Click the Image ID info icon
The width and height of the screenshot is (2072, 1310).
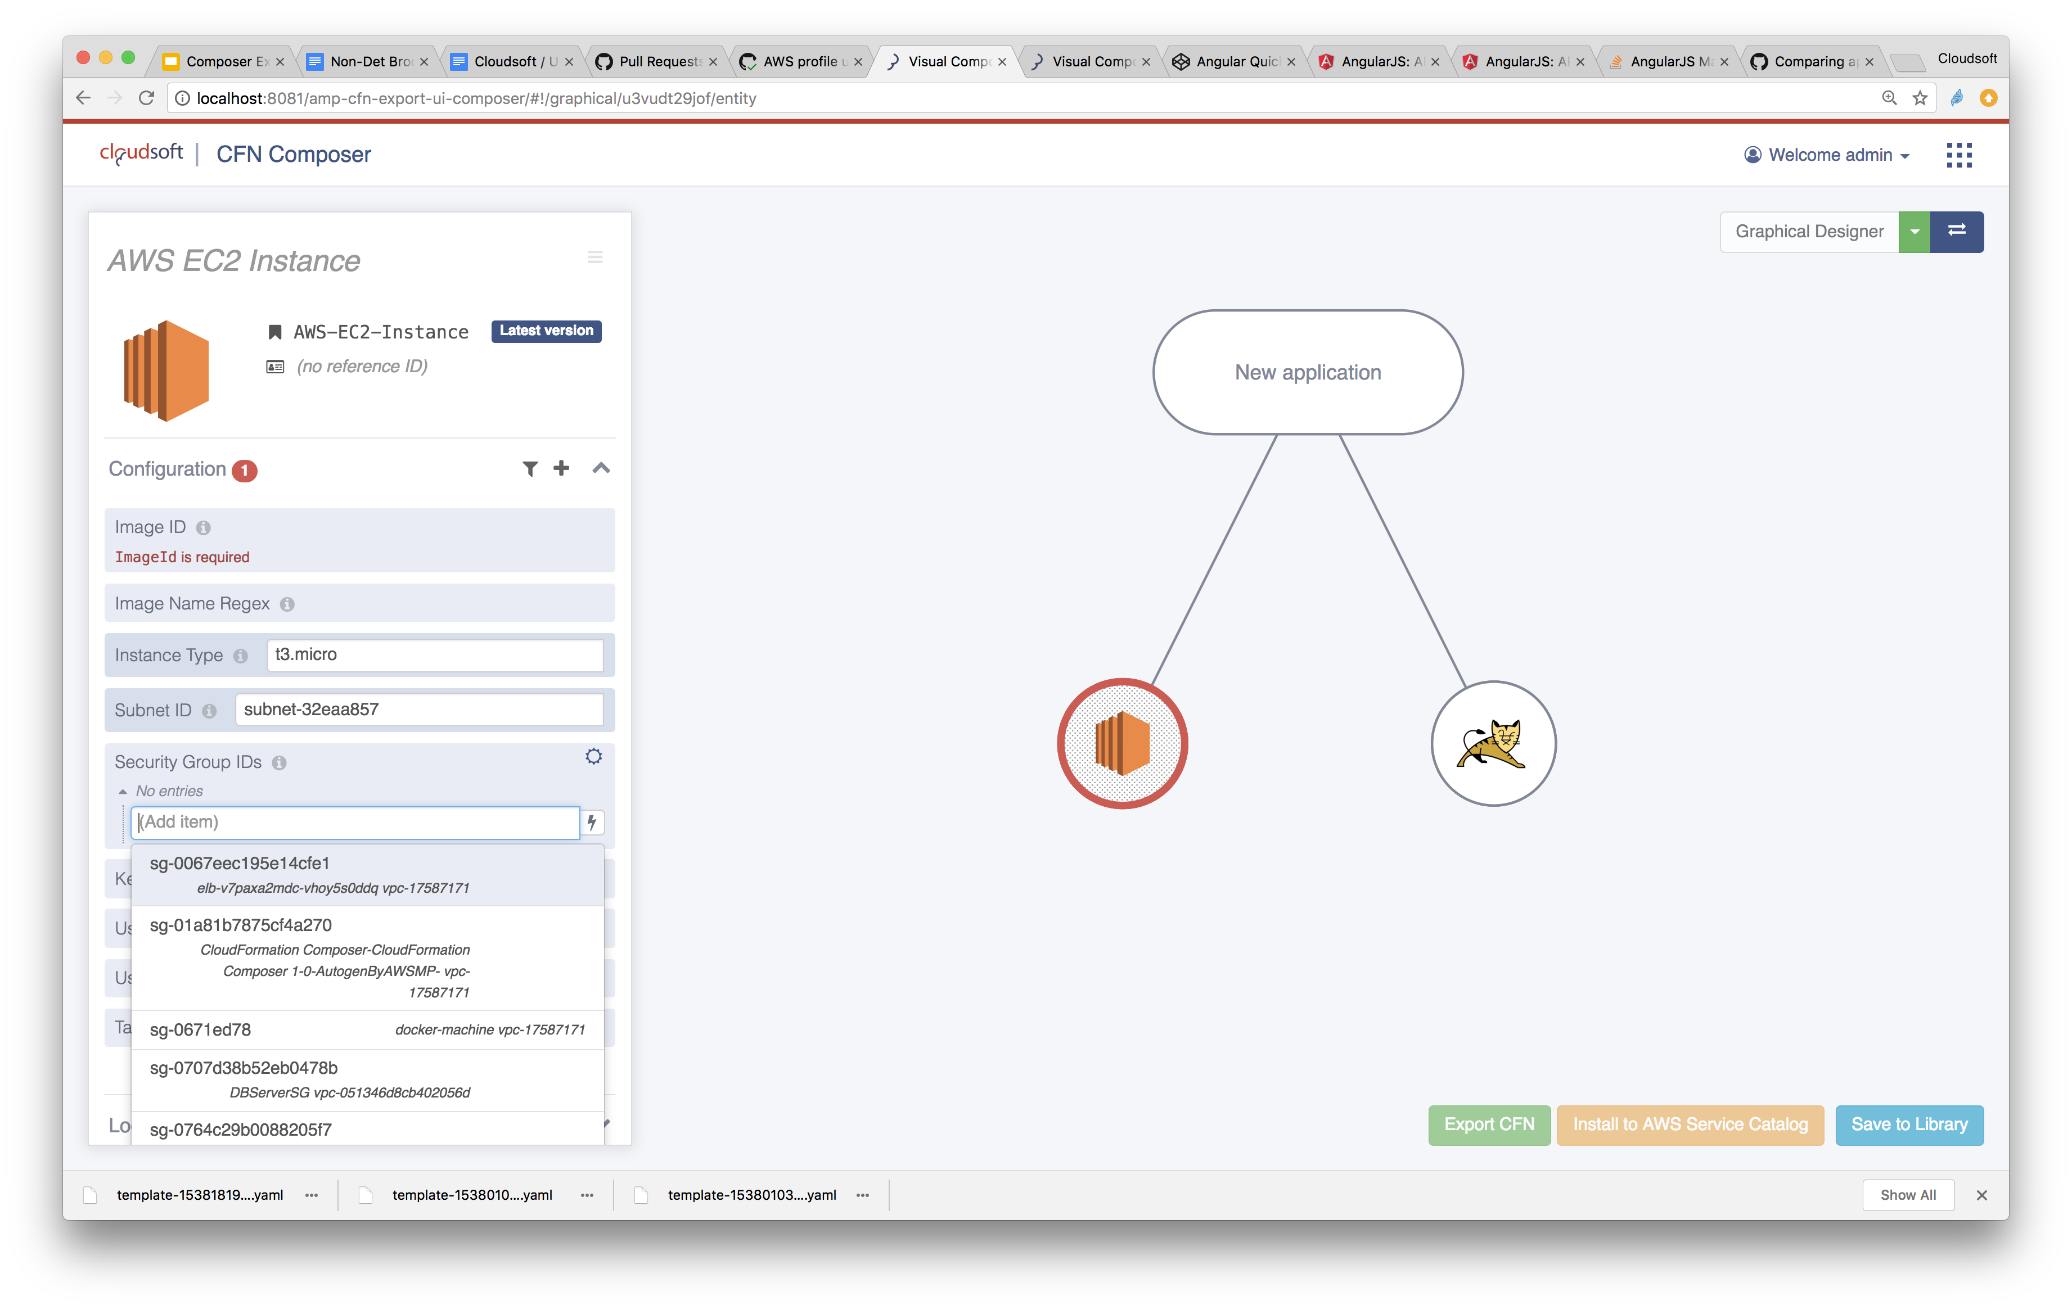pyautogui.click(x=204, y=528)
